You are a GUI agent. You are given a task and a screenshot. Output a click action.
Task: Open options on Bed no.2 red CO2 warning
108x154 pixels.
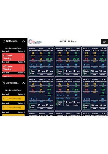(x=22, y=68)
